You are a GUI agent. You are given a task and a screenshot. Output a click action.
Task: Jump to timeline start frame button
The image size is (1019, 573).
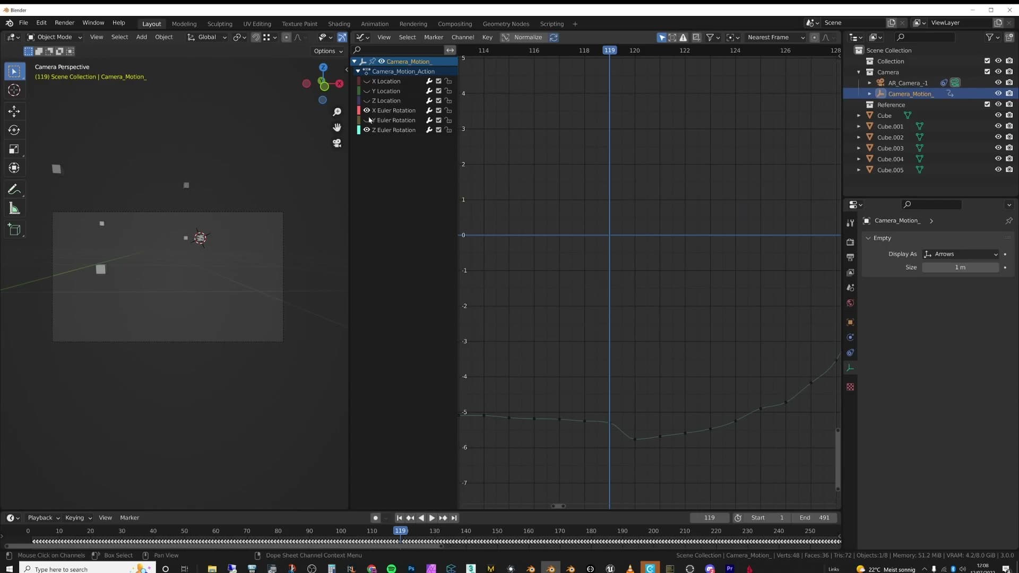[x=399, y=518]
